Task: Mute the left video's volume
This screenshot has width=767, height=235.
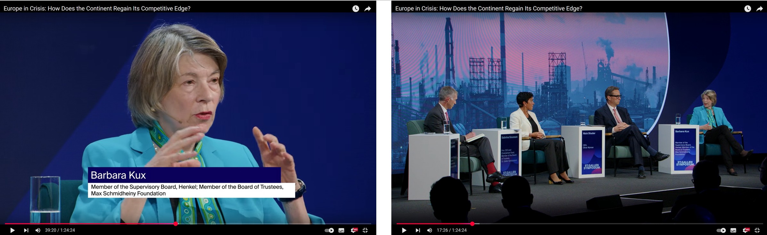Action: tap(38, 230)
